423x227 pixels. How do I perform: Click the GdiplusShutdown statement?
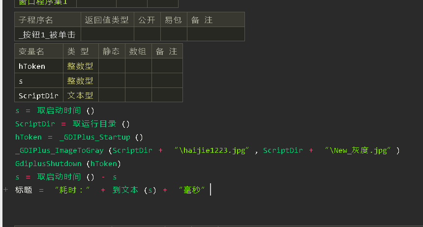coord(48,164)
